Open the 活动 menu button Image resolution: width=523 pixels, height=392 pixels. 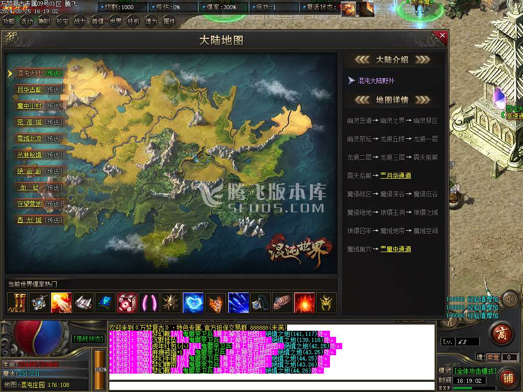tap(27, 21)
